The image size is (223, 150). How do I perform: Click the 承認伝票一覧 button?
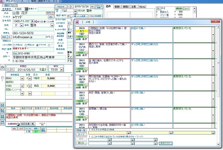pos(28,124)
